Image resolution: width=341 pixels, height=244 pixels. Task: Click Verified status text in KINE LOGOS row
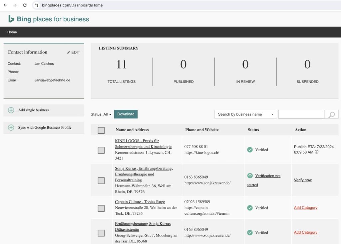coord(261,150)
